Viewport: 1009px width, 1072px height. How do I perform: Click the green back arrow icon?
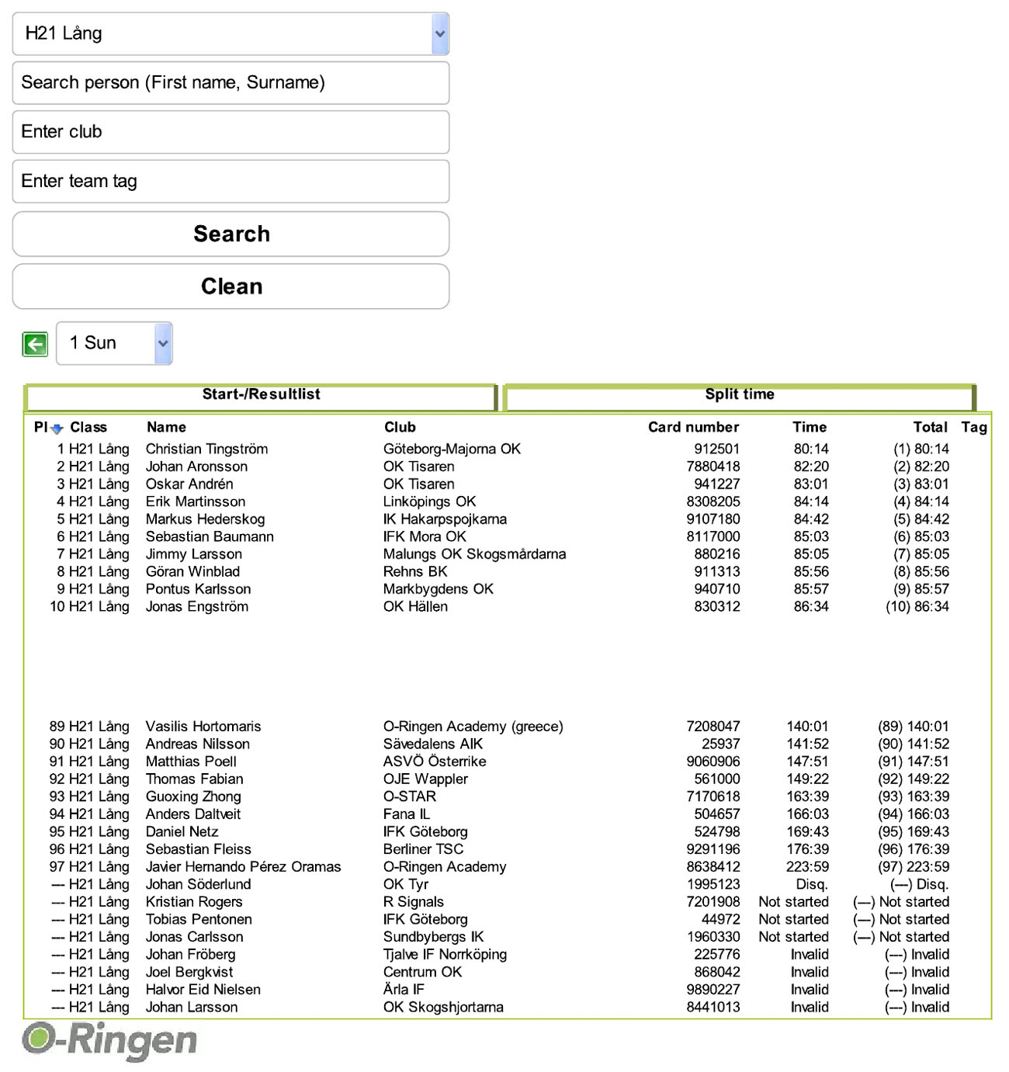[35, 344]
